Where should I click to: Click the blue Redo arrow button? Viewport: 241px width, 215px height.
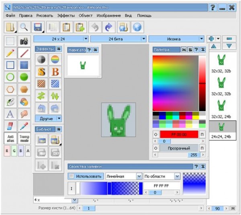point(109,27)
